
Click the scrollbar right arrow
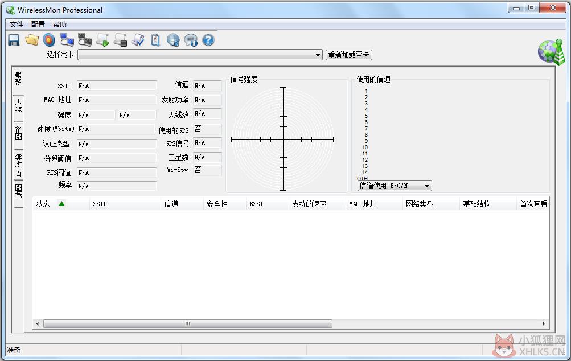coord(544,323)
